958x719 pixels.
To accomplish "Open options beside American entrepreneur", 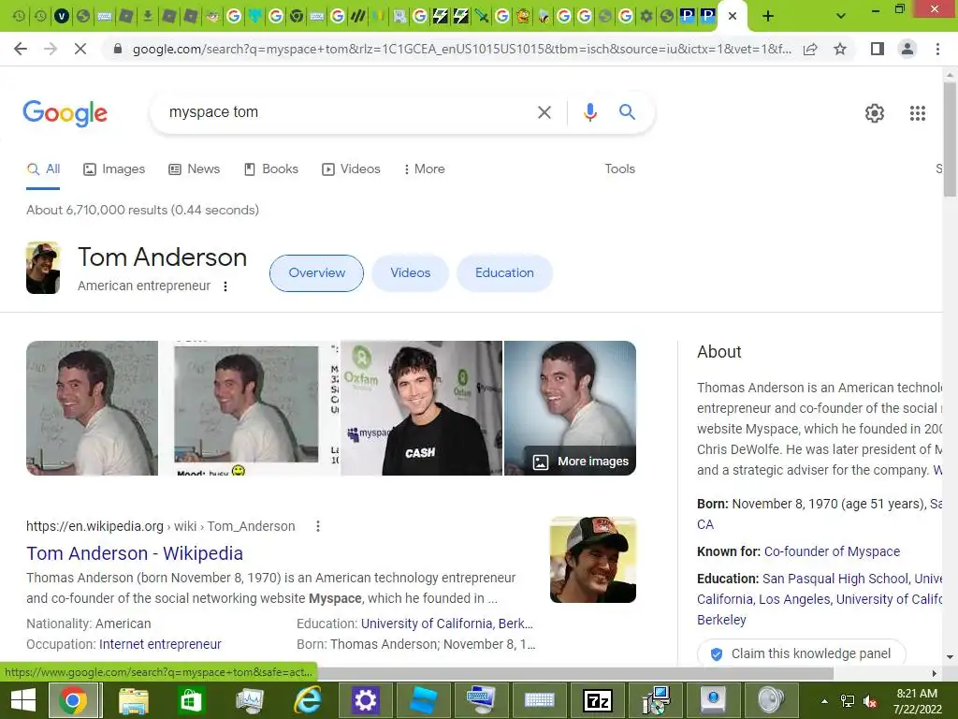I will [x=225, y=286].
